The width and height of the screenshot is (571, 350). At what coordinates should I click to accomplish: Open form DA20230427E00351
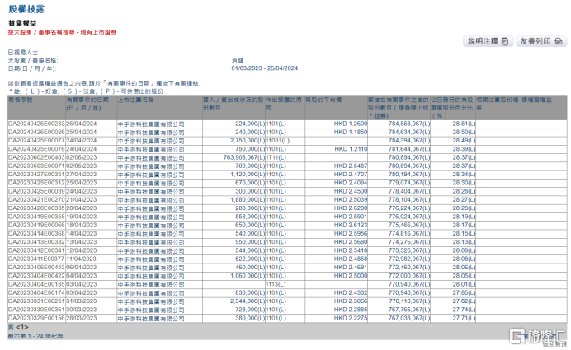(36, 175)
